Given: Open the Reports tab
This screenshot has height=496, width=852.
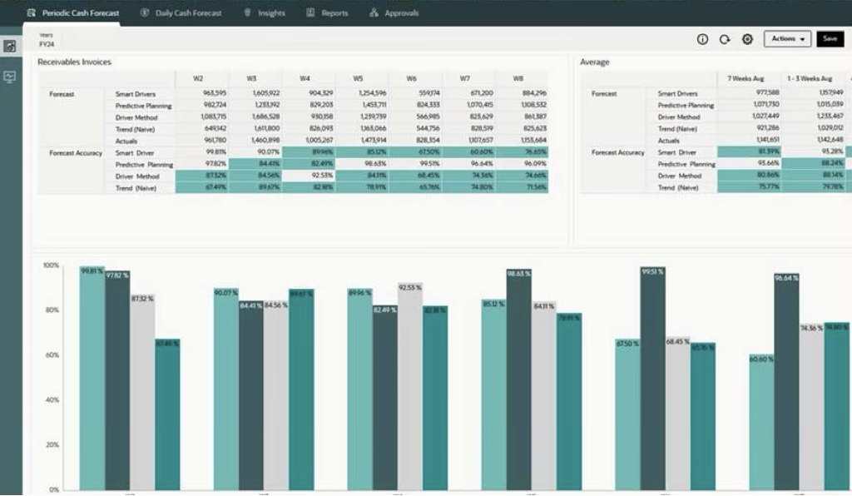Looking at the screenshot, I should point(334,13).
